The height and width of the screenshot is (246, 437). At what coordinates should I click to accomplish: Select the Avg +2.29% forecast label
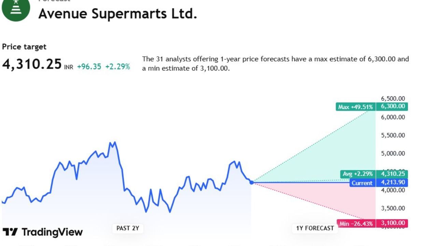tap(358, 174)
